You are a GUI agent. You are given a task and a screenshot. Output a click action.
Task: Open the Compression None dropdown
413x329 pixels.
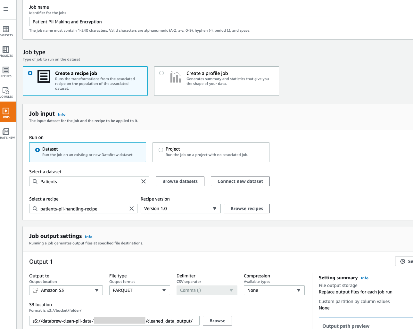[x=274, y=290]
